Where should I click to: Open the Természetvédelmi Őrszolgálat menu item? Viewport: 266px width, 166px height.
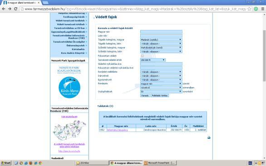[69, 42]
